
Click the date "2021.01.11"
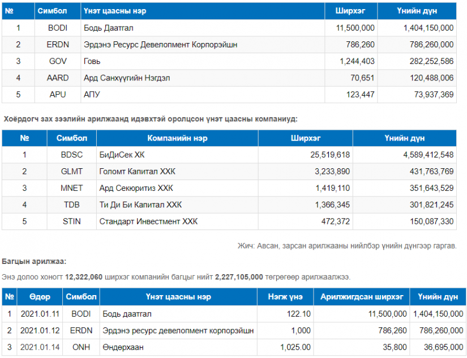coord(40,314)
